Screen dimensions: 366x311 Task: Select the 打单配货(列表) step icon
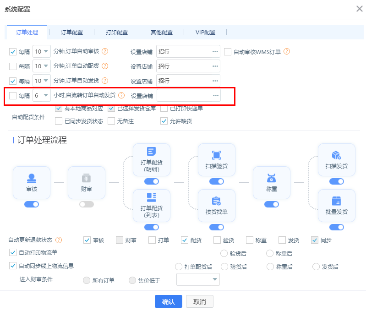pos(152,197)
